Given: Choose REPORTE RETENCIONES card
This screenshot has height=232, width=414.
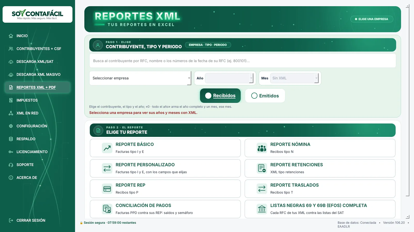Looking at the screenshot, I should 320,168.
